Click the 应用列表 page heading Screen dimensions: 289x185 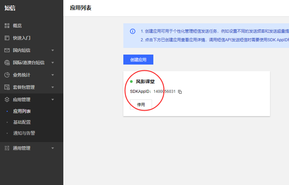point(81,8)
